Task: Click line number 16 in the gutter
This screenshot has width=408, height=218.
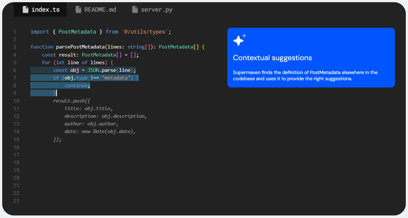Action: 16,147
